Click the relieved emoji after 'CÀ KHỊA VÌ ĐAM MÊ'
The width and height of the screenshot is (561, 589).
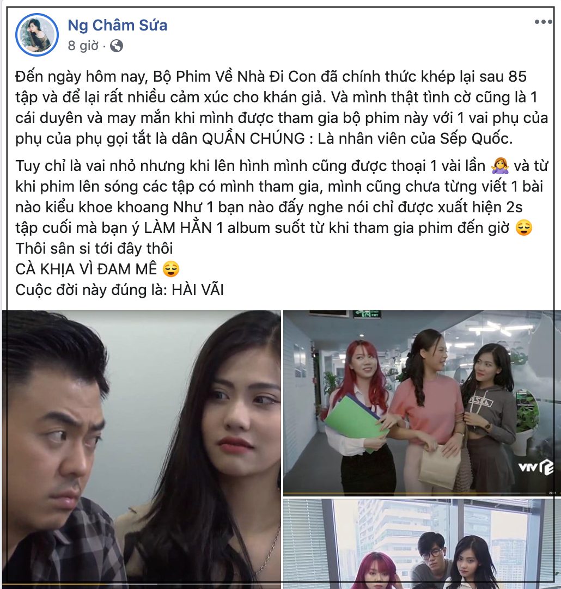coord(171,269)
